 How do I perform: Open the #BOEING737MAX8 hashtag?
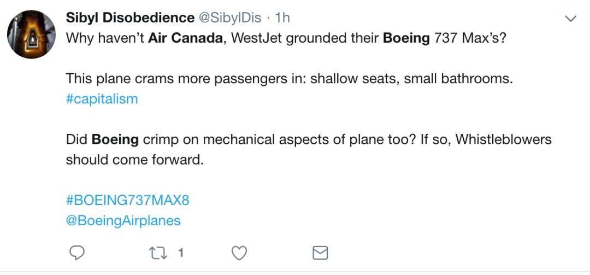(127, 200)
